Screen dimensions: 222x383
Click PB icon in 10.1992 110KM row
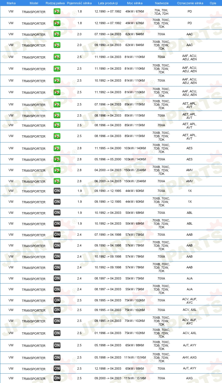coord(57,80)
